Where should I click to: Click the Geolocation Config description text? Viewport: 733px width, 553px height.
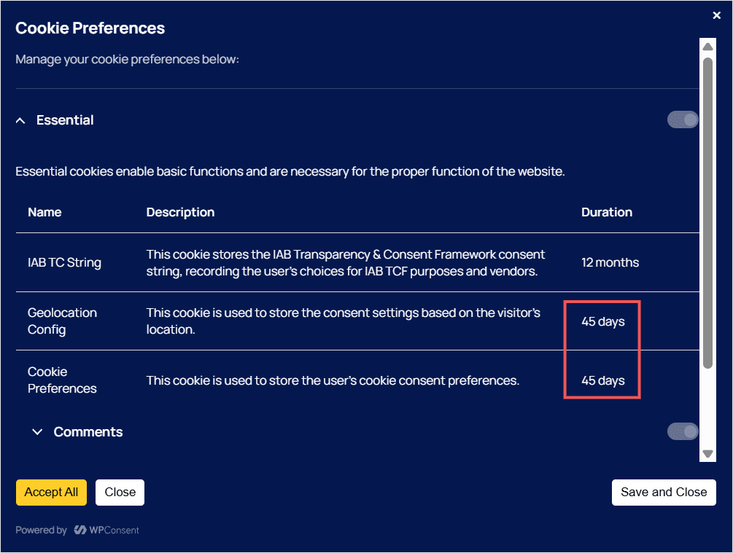coord(344,321)
